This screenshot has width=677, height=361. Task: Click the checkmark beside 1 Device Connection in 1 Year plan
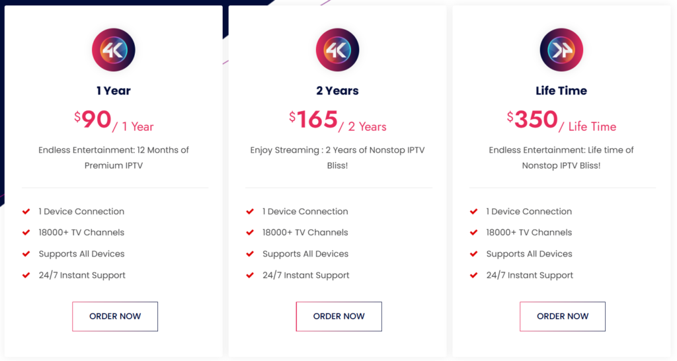[x=26, y=212]
